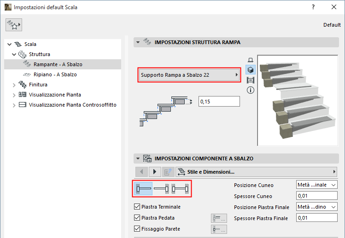Select left-side wall support option
The width and height of the screenshot is (345, 238).
click(x=143, y=188)
